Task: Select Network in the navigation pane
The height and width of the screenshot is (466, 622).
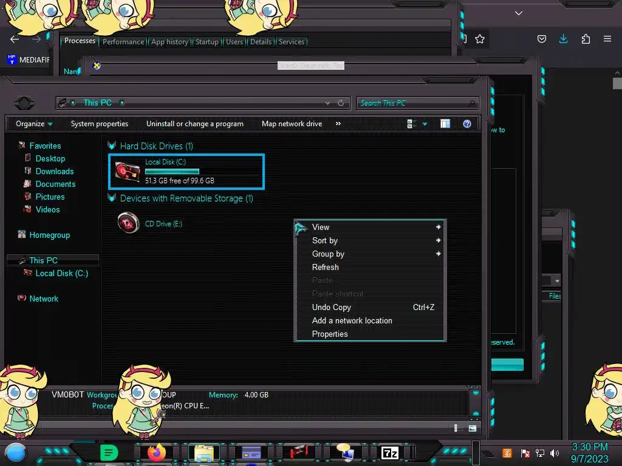Action: pos(43,299)
